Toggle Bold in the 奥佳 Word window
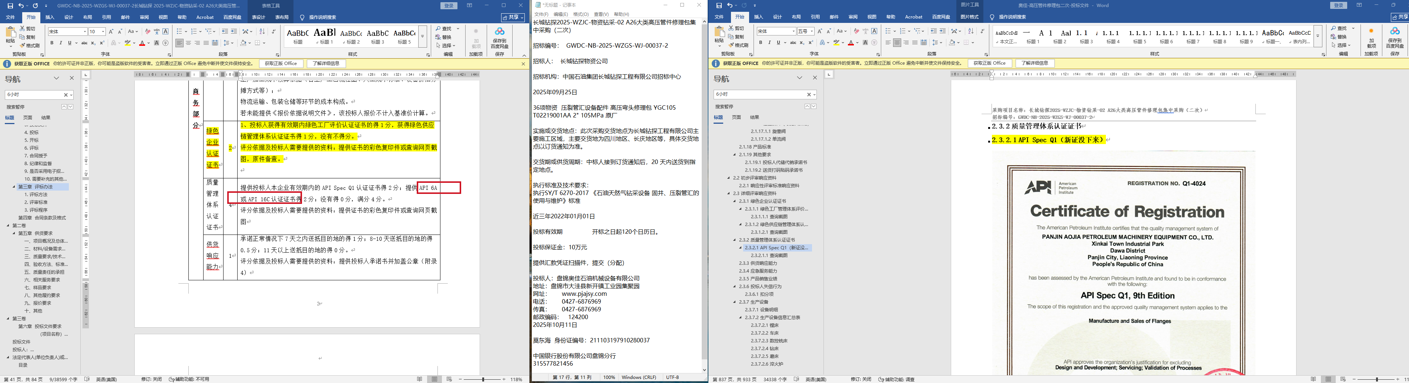The height and width of the screenshot is (383, 1409). point(760,42)
